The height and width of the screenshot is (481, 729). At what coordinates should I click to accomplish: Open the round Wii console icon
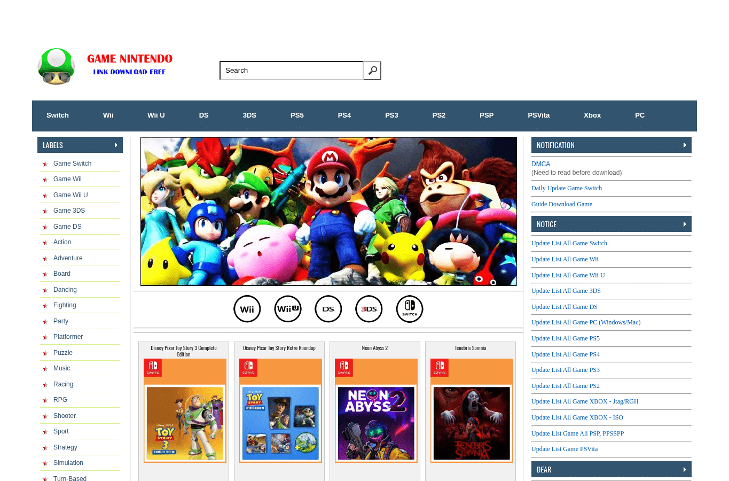click(x=247, y=309)
